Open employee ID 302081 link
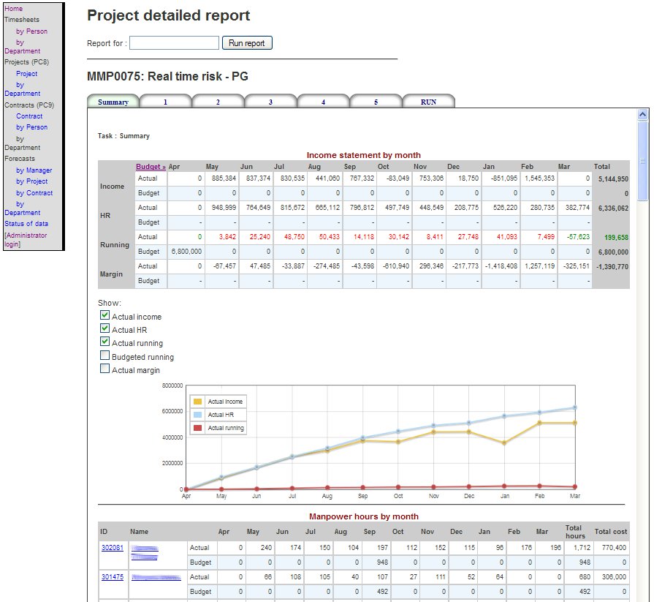 coord(112,547)
